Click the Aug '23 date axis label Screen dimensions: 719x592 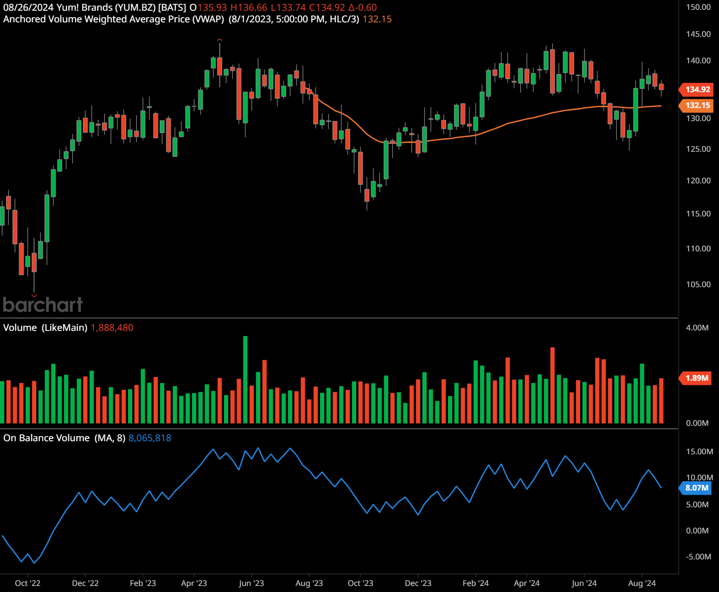[309, 583]
